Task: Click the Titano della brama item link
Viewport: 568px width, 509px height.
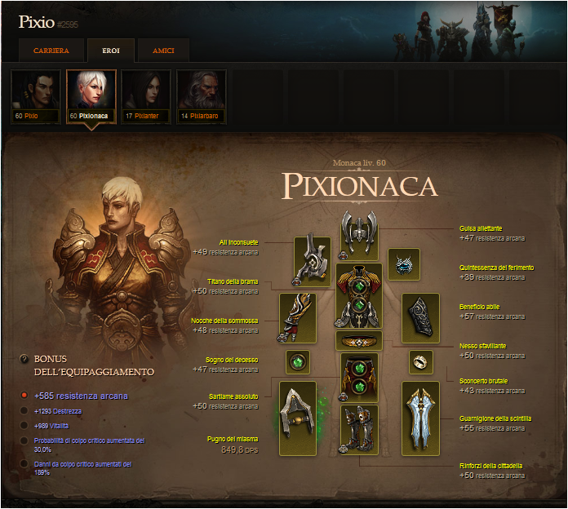Action: click(x=233, y=281)
